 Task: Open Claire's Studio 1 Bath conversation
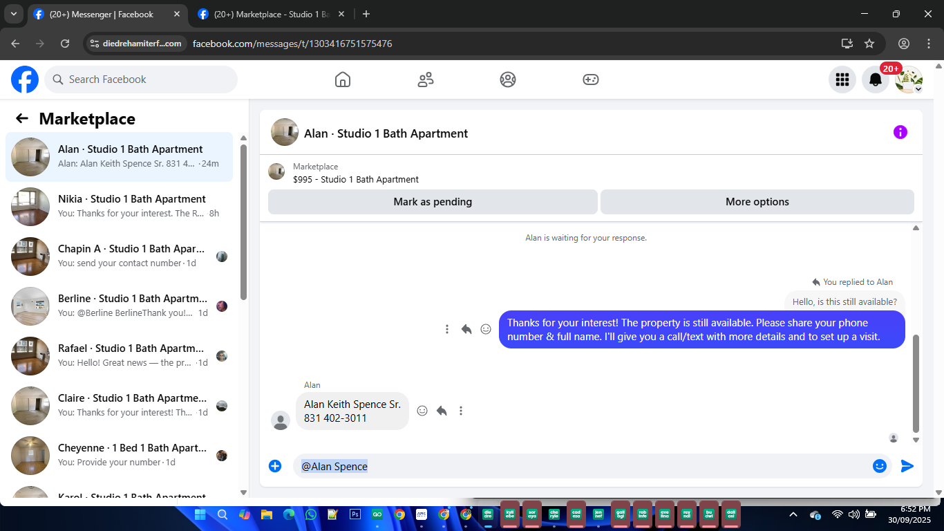tap(119, 406)
